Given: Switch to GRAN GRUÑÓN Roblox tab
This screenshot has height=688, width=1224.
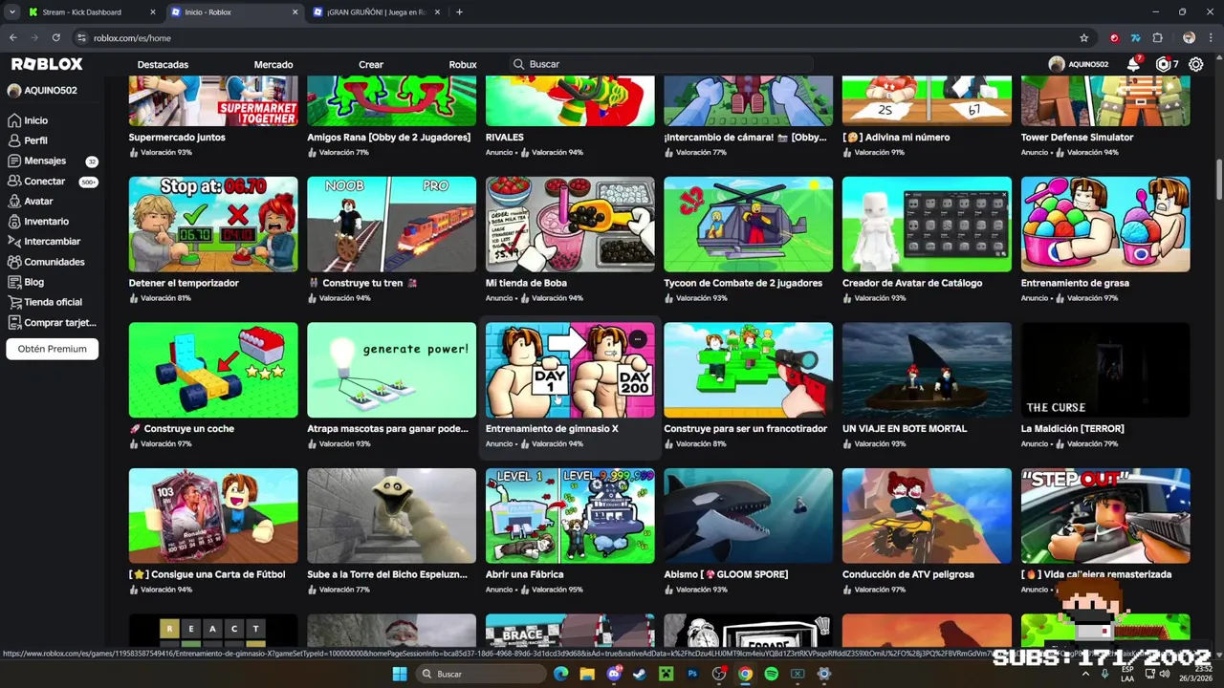Looking at the screenshot, I should tap(376, 12).
